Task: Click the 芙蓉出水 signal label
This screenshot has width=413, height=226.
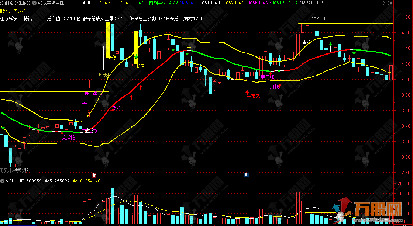Action: pos(93,93)
